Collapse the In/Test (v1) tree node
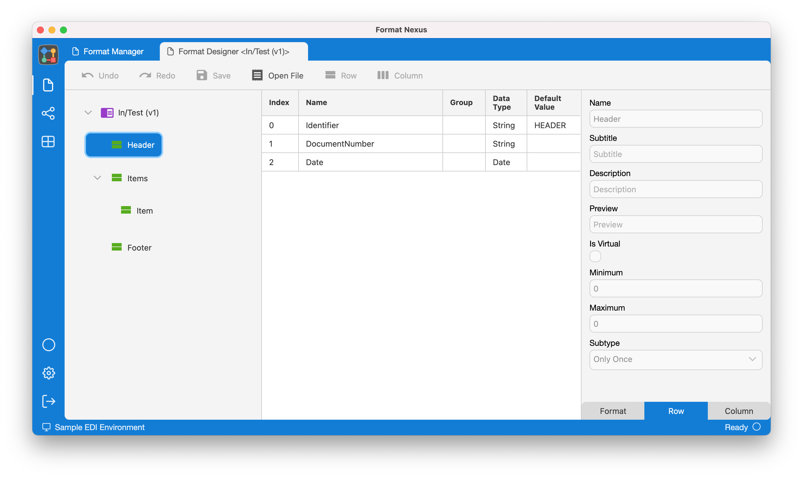This screenshot has width=803, height=478. pyautogui.click(x=88, y=112)
